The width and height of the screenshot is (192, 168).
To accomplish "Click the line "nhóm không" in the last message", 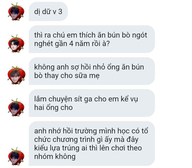I will tap(55, 157).
